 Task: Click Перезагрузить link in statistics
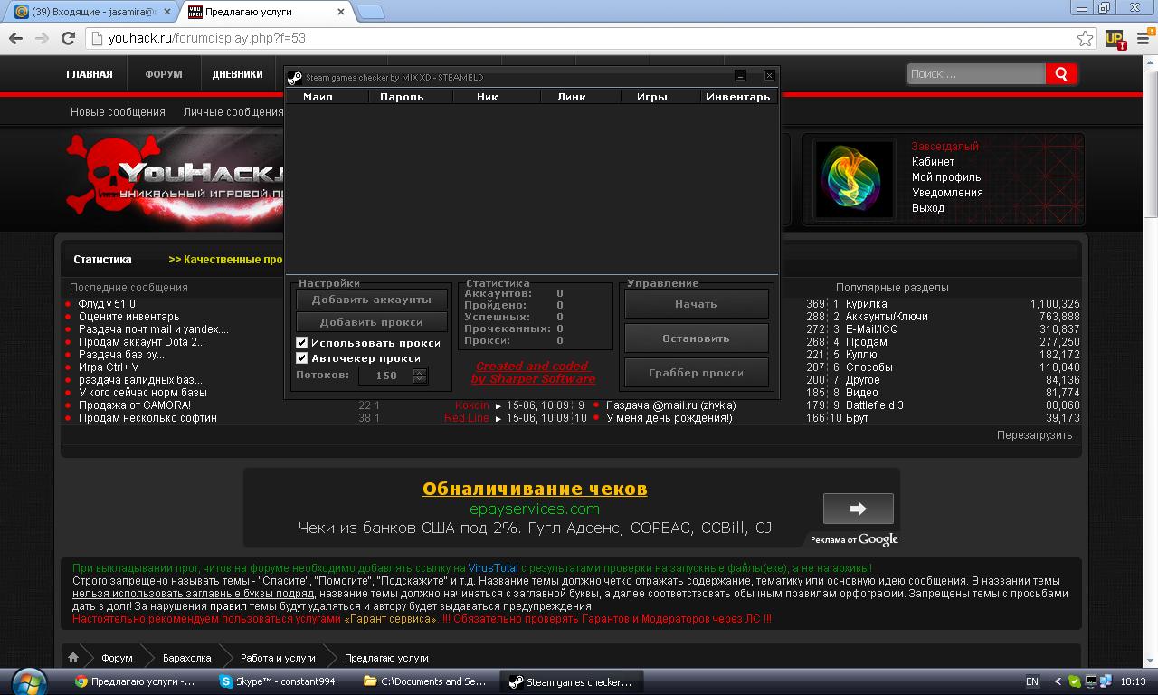pos(1034,435)
